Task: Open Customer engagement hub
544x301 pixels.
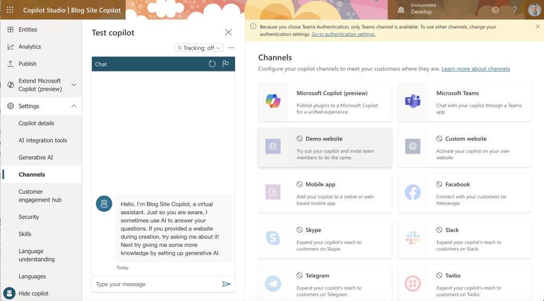Action: pyautogui.click(x=40, y=196)
